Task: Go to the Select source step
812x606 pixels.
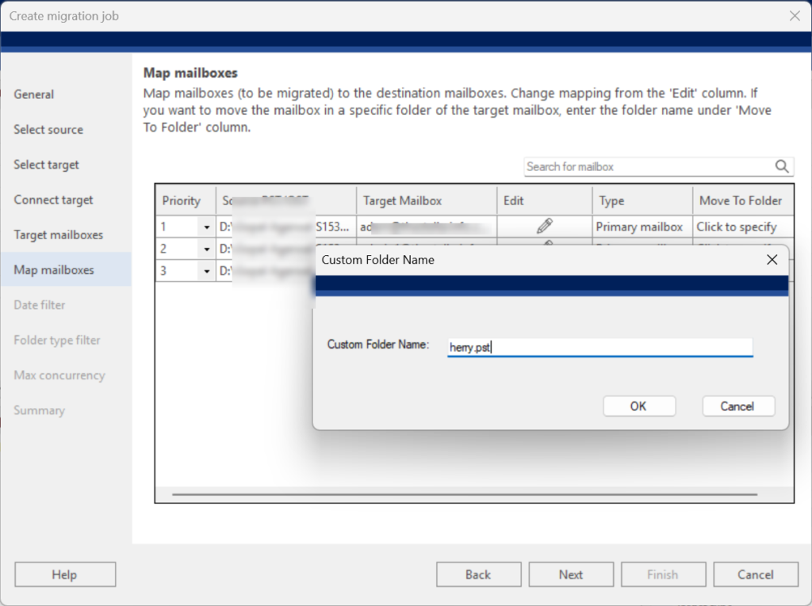Action: 48,129
